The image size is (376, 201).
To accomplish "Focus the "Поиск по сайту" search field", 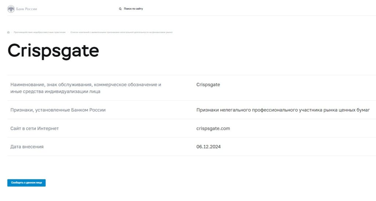I will [x=133, y=9].
